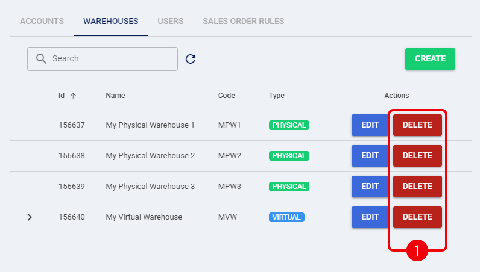Click code MPW1
The width and height of the screenshot is (480, 272).
pos(229,125)
